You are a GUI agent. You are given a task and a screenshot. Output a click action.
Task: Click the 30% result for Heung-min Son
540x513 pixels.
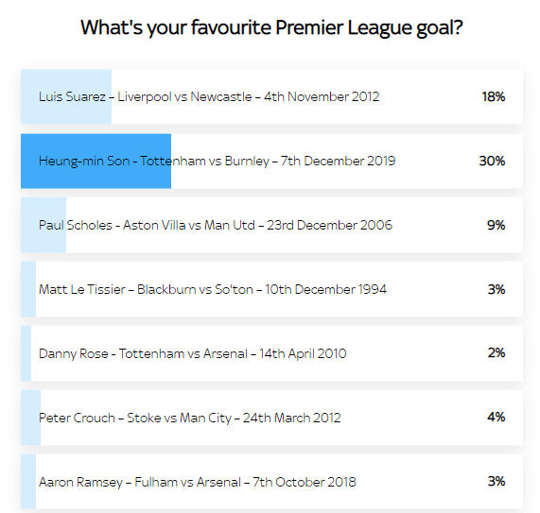[492, 161]
